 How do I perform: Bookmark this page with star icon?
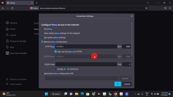click(146, 8)
